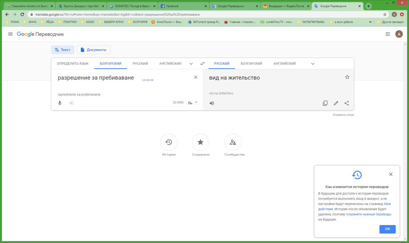Viewport: 409px width, 243px height.
Task: Open a new browser tab
Action: click(x=368, y=6)
